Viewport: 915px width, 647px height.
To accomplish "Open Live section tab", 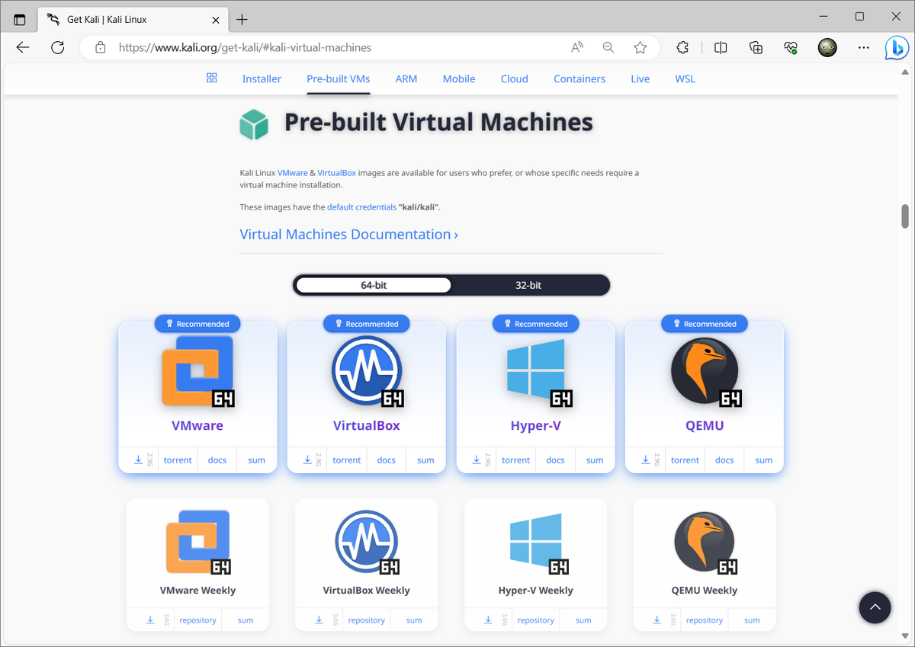I will pyautogui.click(x=640, y=78).
